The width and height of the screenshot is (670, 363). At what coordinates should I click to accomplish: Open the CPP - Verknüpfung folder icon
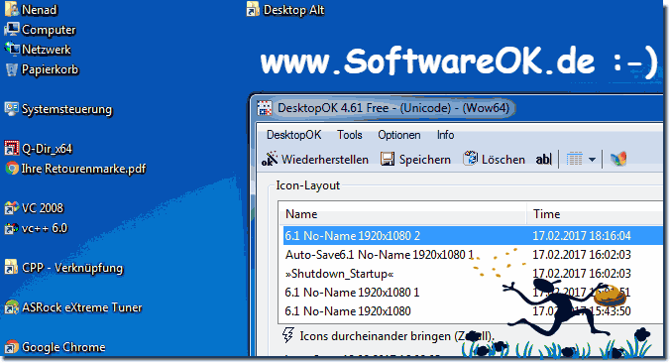[x=12, y=268]
